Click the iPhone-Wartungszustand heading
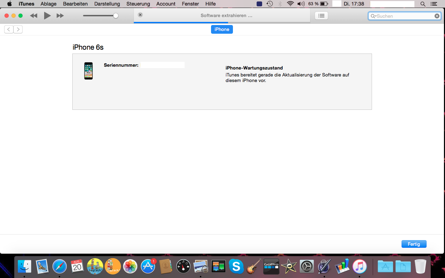This screenshot has height=278, width=445. 254,68
